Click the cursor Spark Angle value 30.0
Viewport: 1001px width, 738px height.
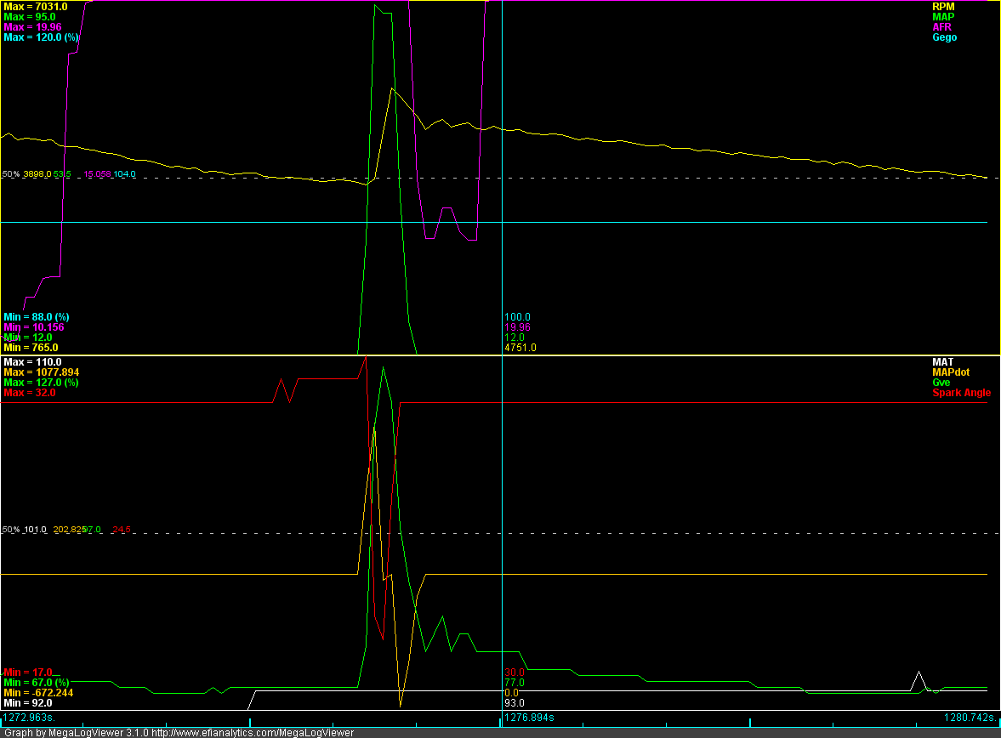pyautogui.click(x=515, y=673)
